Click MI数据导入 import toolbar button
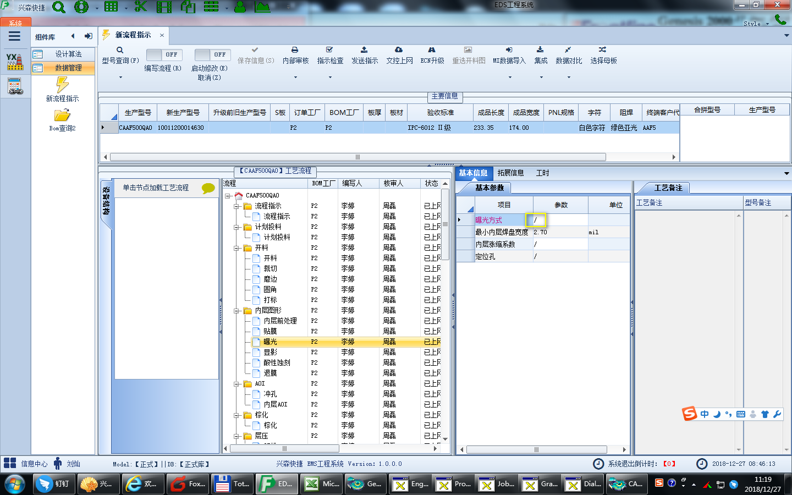The width and height of the screenshot is (792, 495). click(509, 56)
